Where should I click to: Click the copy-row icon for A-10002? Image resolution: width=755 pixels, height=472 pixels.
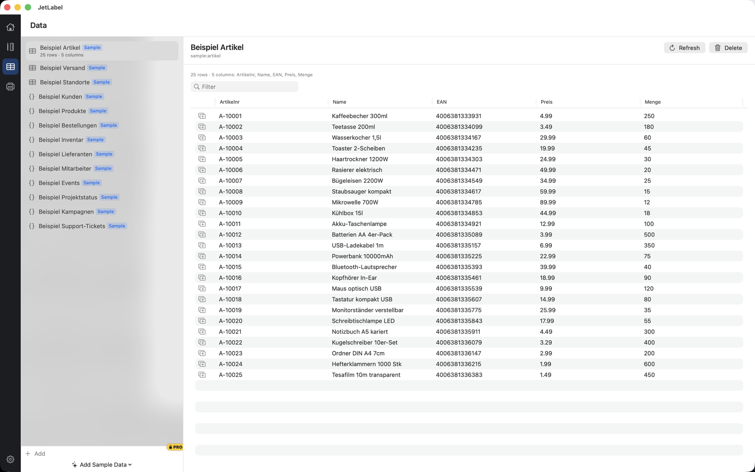click(x=202, y=127)
